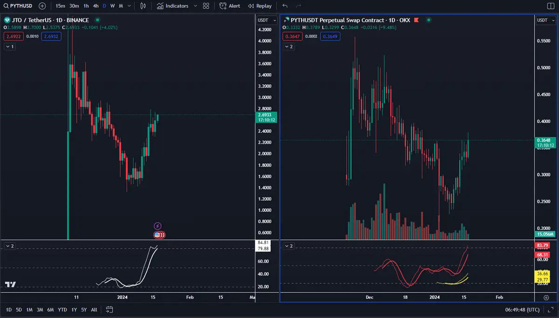Screen dimensions: 559x318
Task: Open the go to date calendar icon
Action: point(109,309)
